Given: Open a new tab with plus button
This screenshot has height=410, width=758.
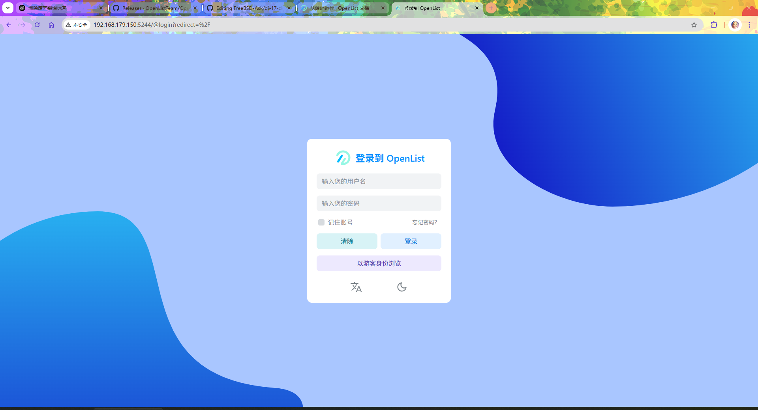Looking at the screenshot, I should (491, 8).
